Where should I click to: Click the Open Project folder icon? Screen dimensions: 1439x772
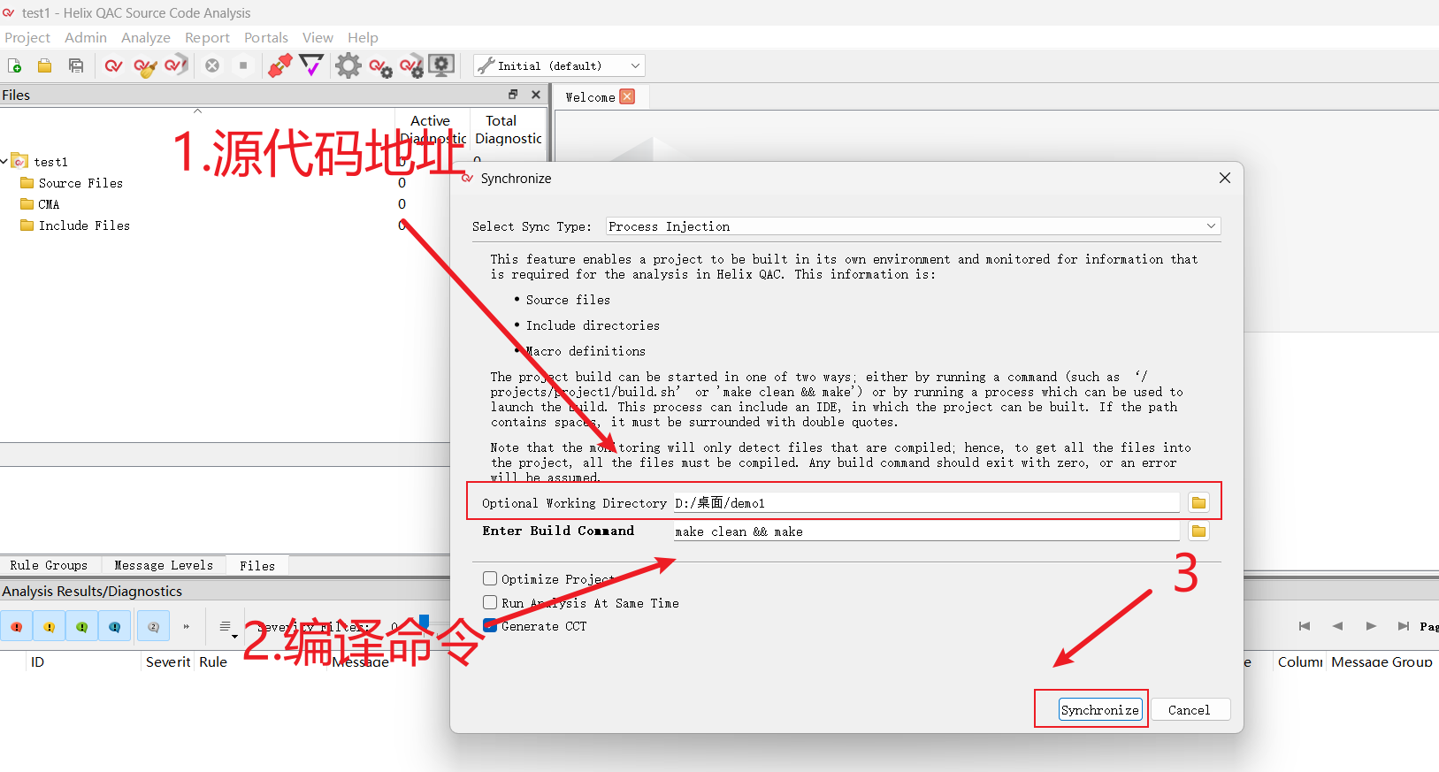coord(44,65)
